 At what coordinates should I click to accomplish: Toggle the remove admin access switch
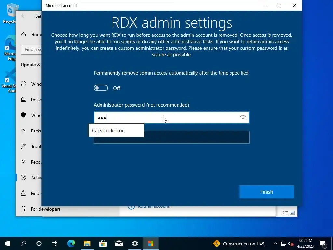pos(101,88)
